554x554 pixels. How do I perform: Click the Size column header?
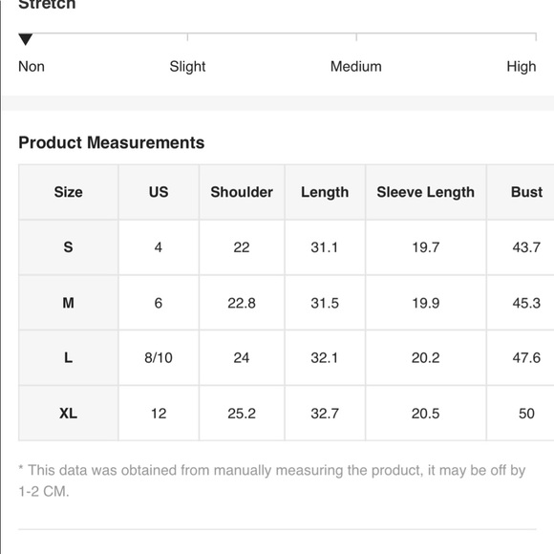point(68,192)
